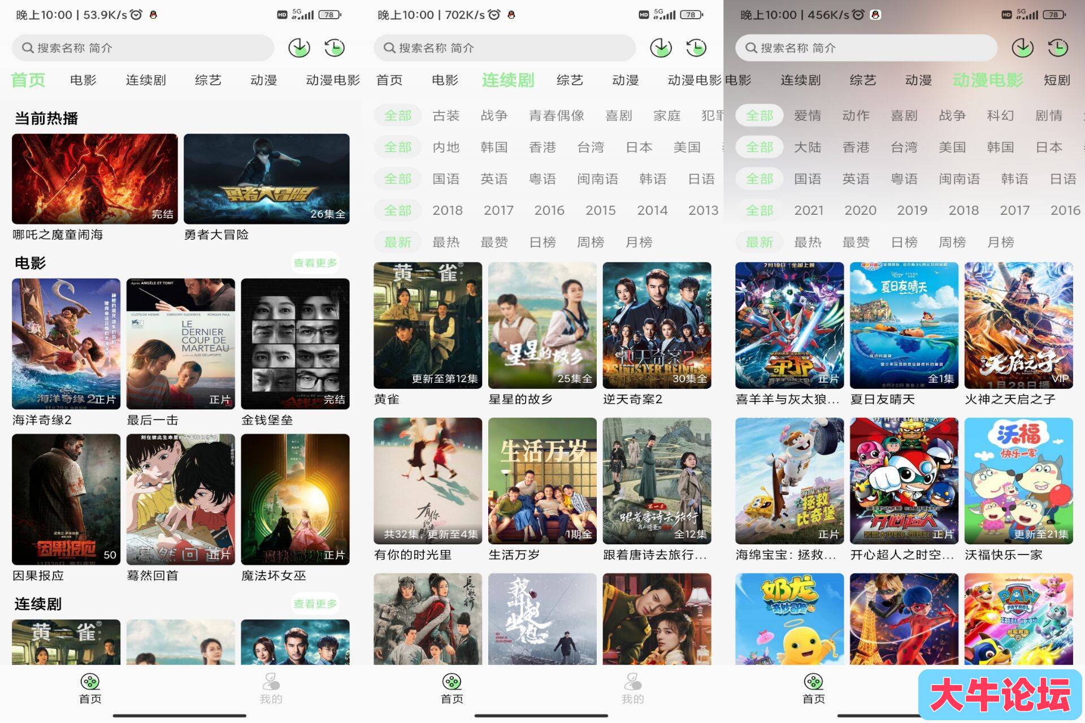This screenshot has height=723, width=1085.
Task: Open 生活万岁 series poster
Action: [542, 481]
